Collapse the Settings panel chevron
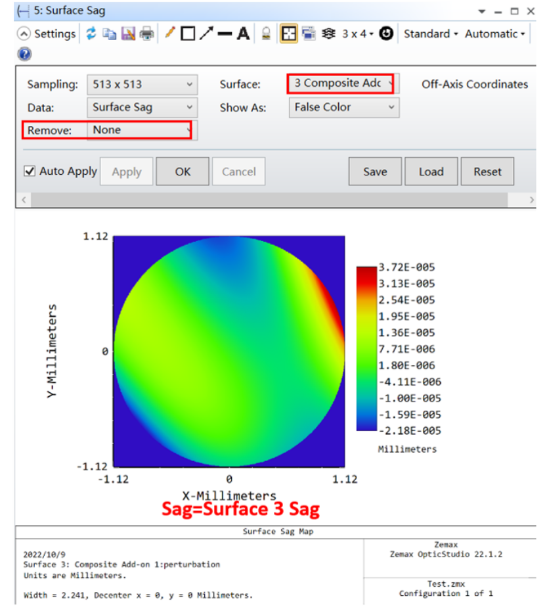 pyautogui.click(x=24, y=34)
